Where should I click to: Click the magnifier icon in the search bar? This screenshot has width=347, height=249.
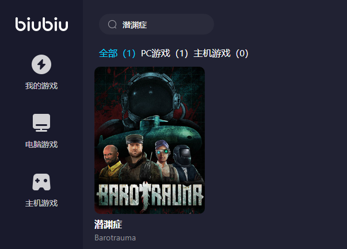(x=112, y=24)
